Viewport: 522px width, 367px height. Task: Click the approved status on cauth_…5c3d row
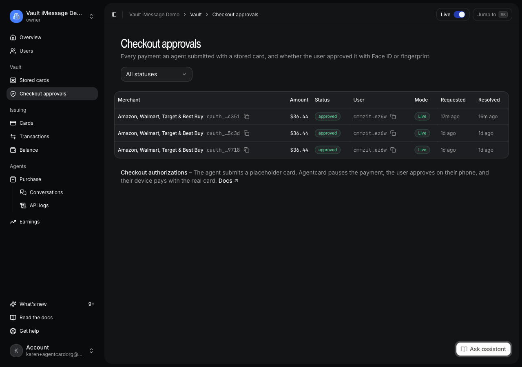[x=327, y=133]
